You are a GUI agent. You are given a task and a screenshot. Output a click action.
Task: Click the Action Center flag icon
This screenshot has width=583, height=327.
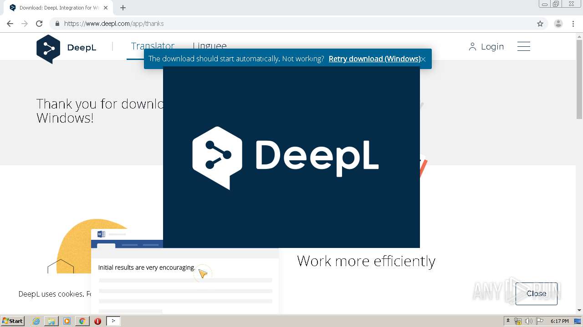pos(539,321)
